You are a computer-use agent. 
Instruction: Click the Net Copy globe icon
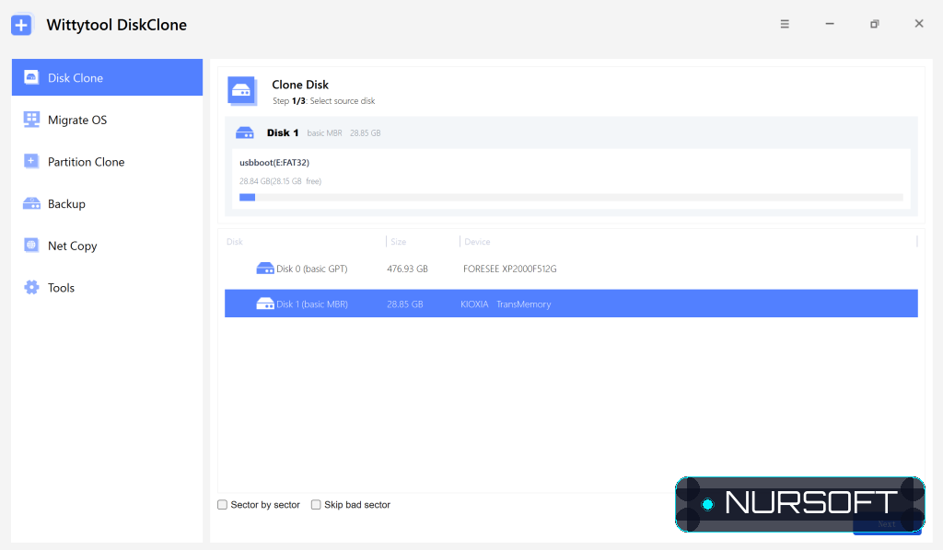click(31, 245)
